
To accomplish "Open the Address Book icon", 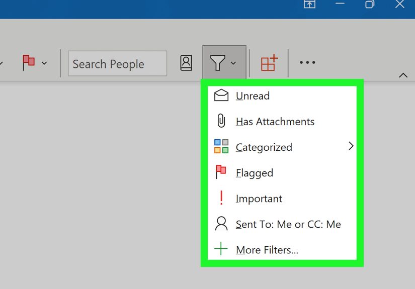I will click(x=186, y=63).
